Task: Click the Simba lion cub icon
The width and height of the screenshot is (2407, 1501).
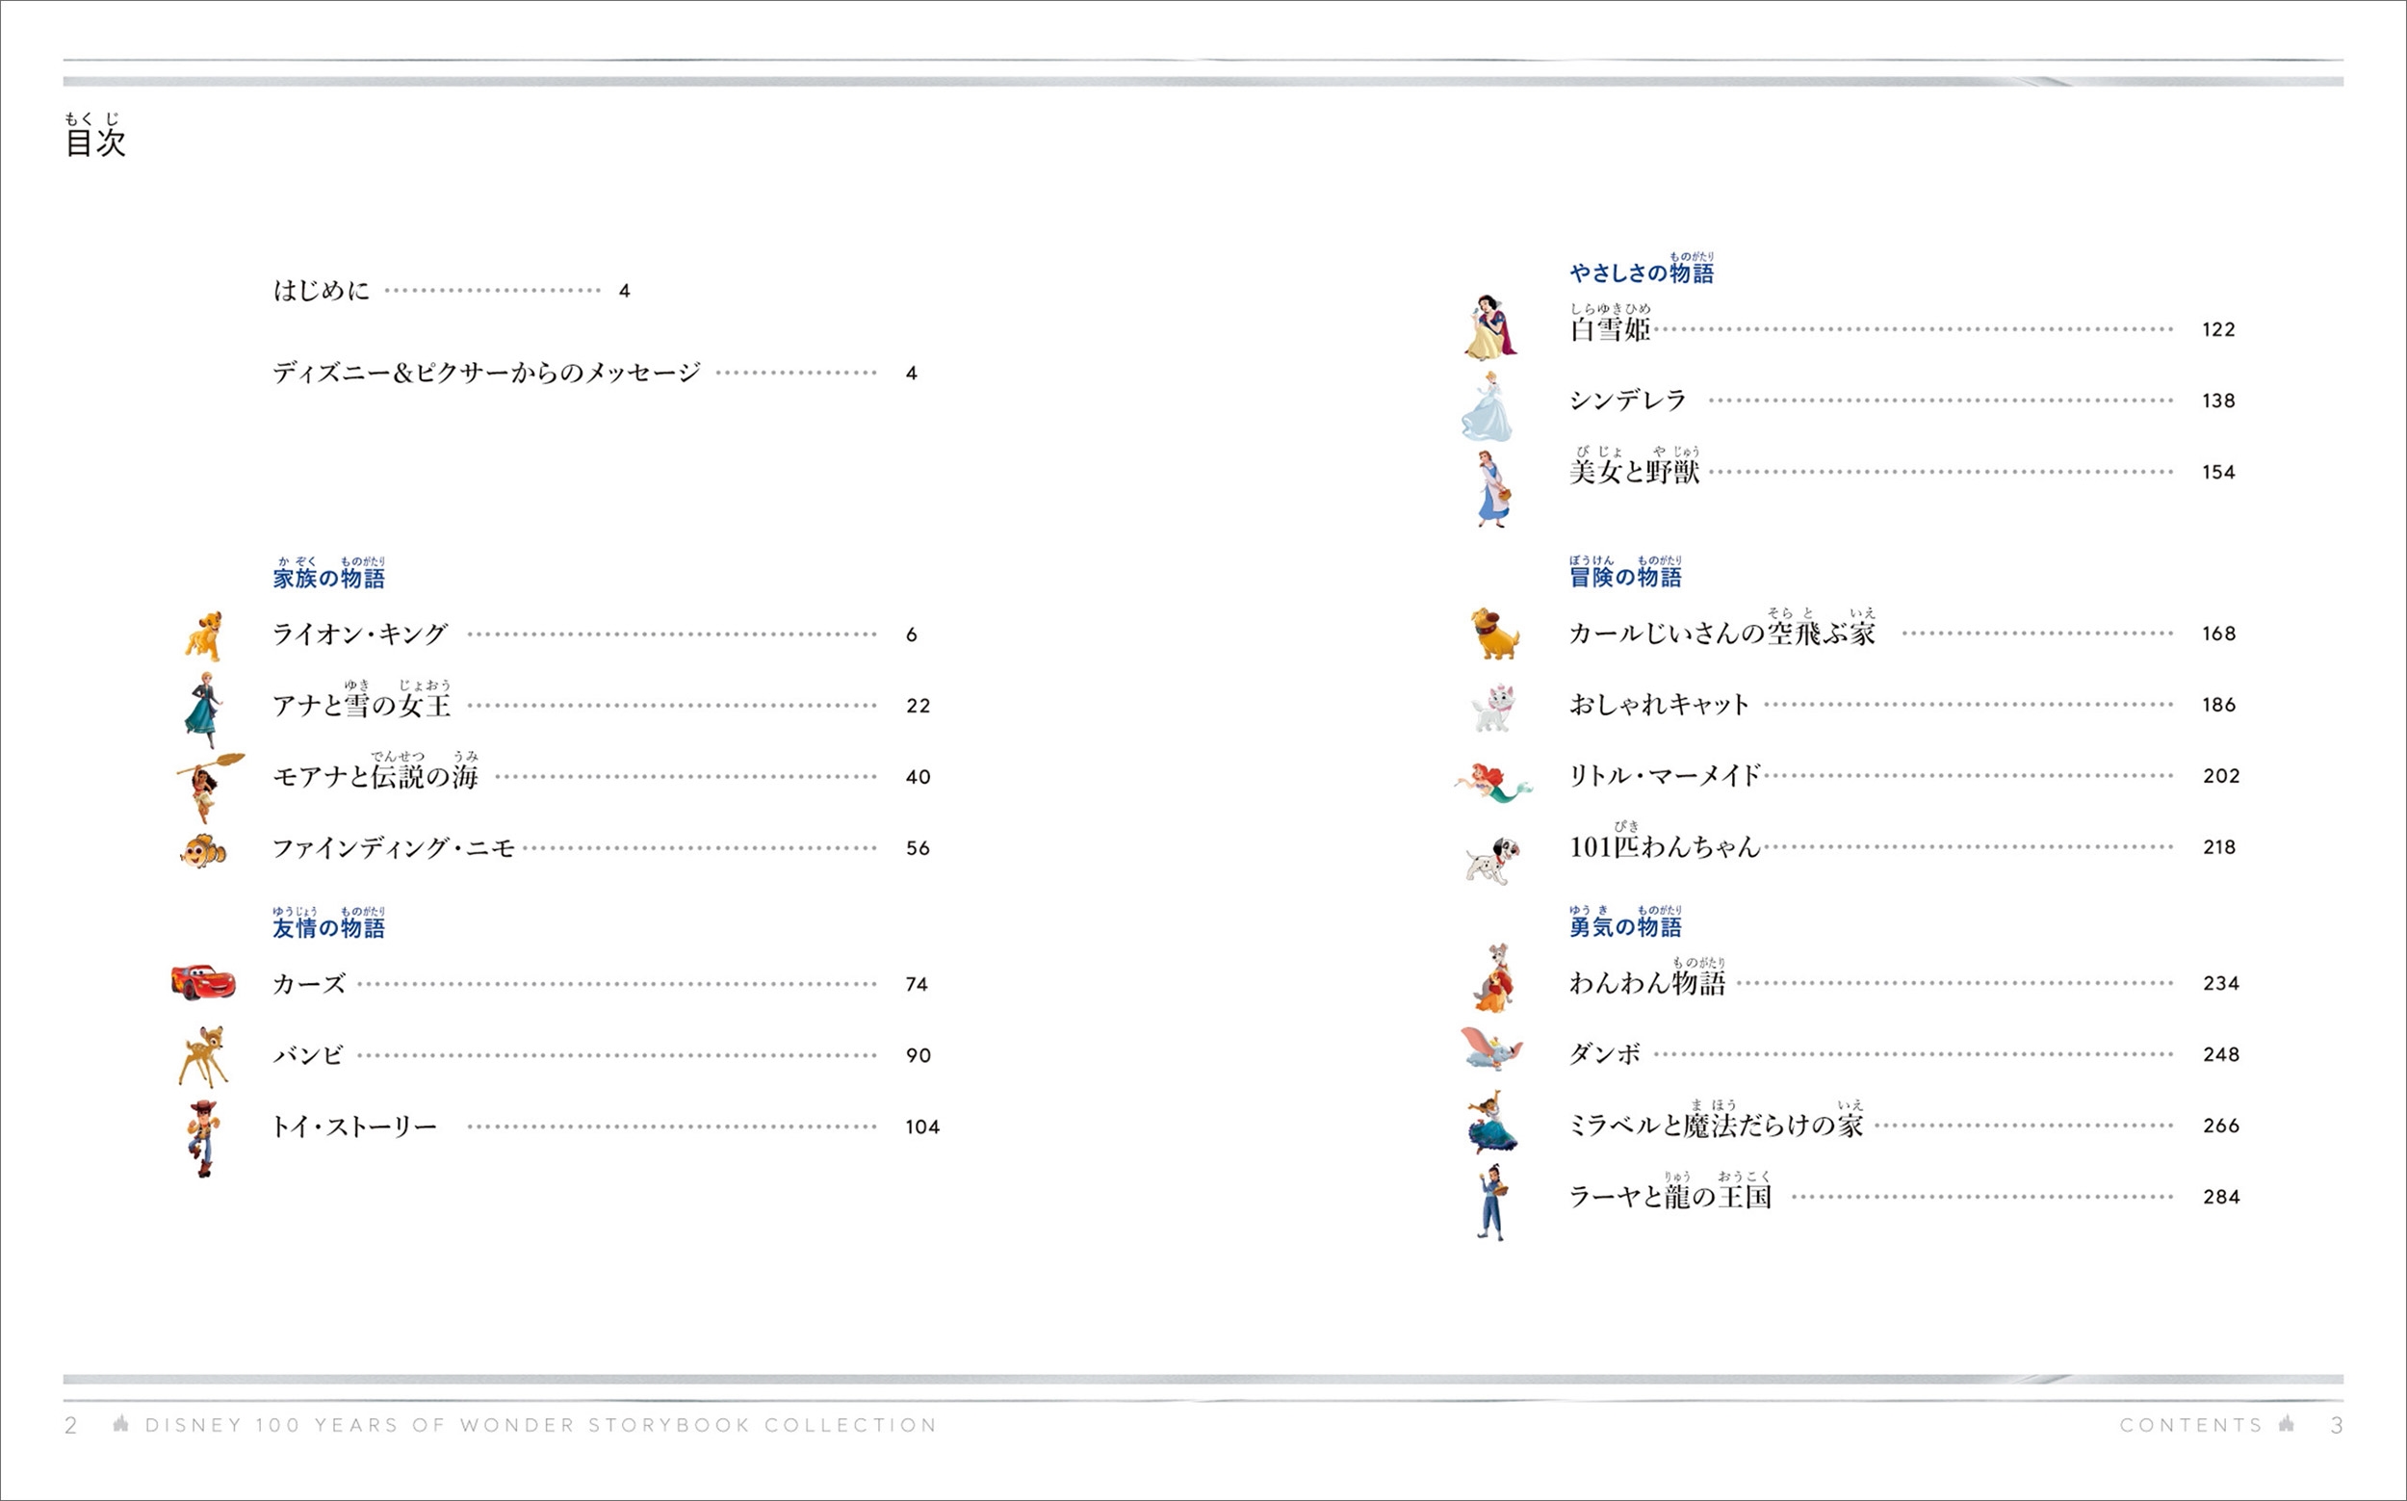Action: pyautogui.click(x=204, y=635)
